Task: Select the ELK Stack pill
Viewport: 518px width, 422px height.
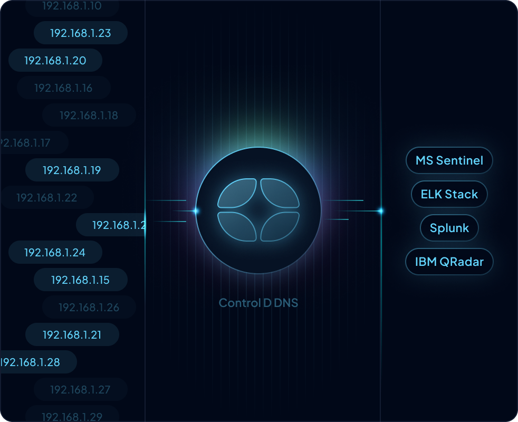Action: (449, 194)
